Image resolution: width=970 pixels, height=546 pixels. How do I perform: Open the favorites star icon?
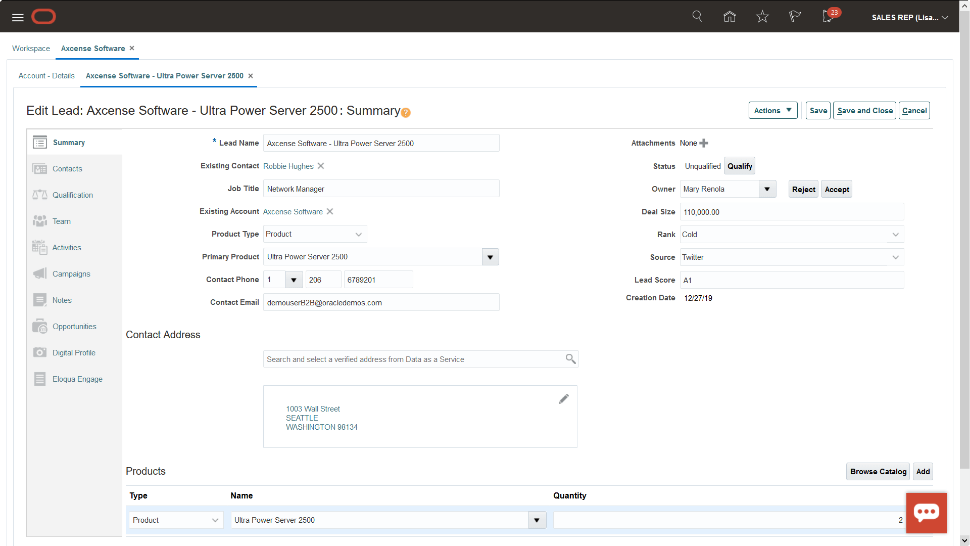pyautogui.click(x=762, y=16)
